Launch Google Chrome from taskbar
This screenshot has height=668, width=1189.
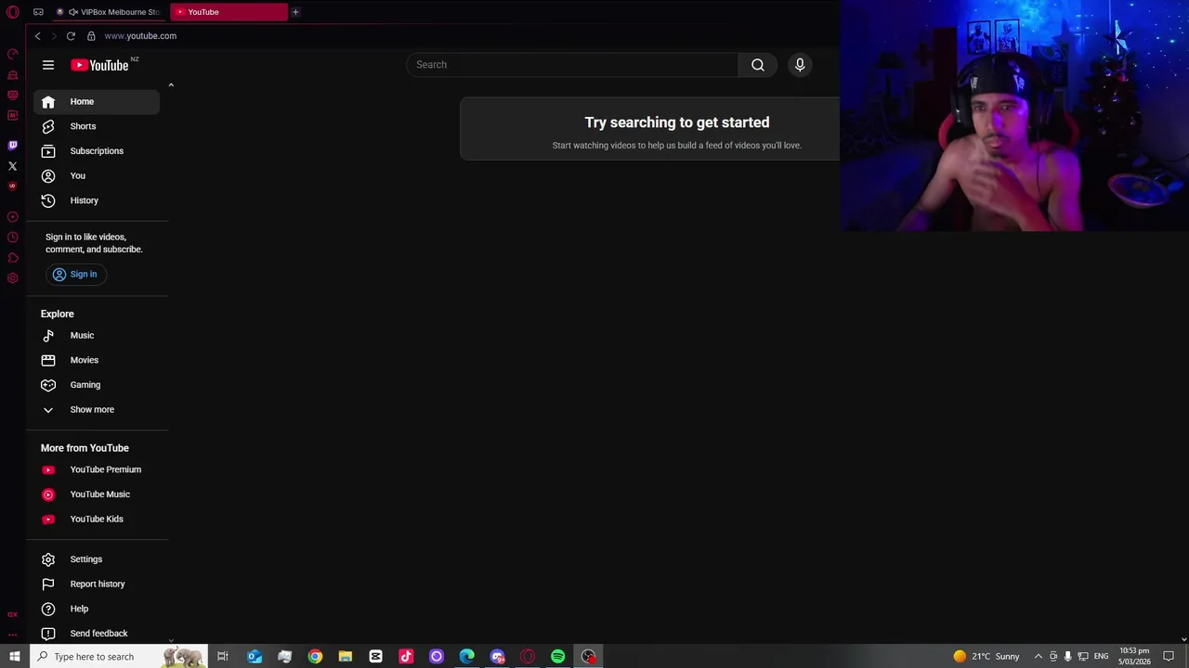315,657
